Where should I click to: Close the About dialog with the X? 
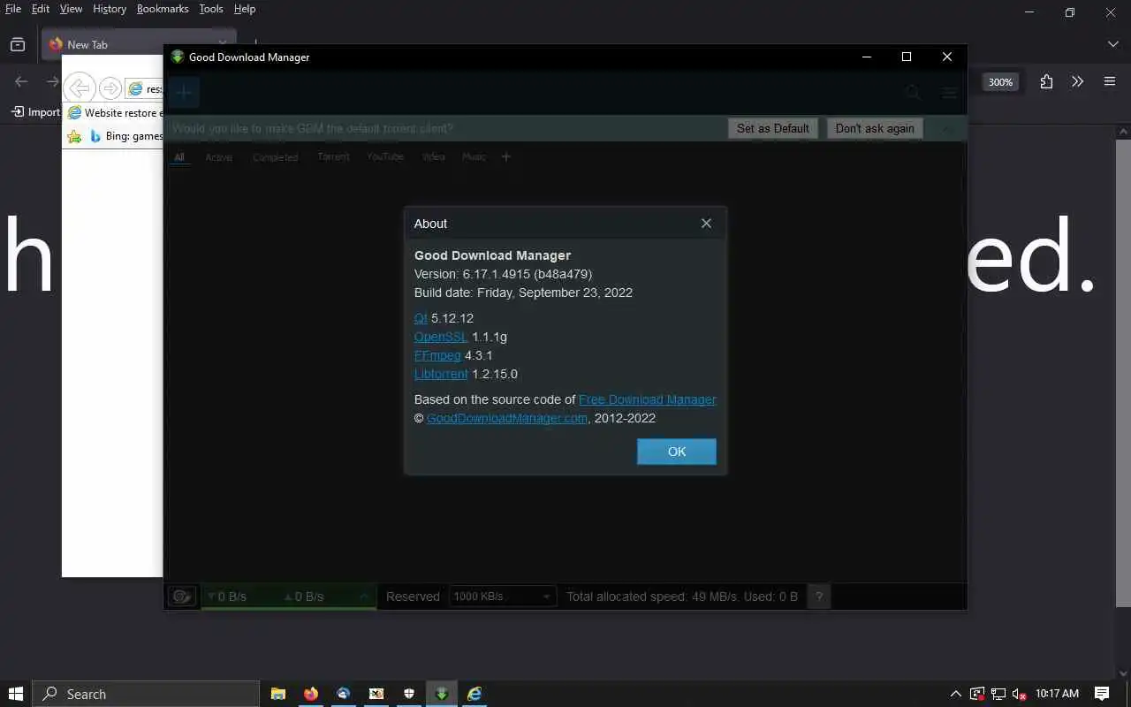pyautogui.click(x=706, y=224)
